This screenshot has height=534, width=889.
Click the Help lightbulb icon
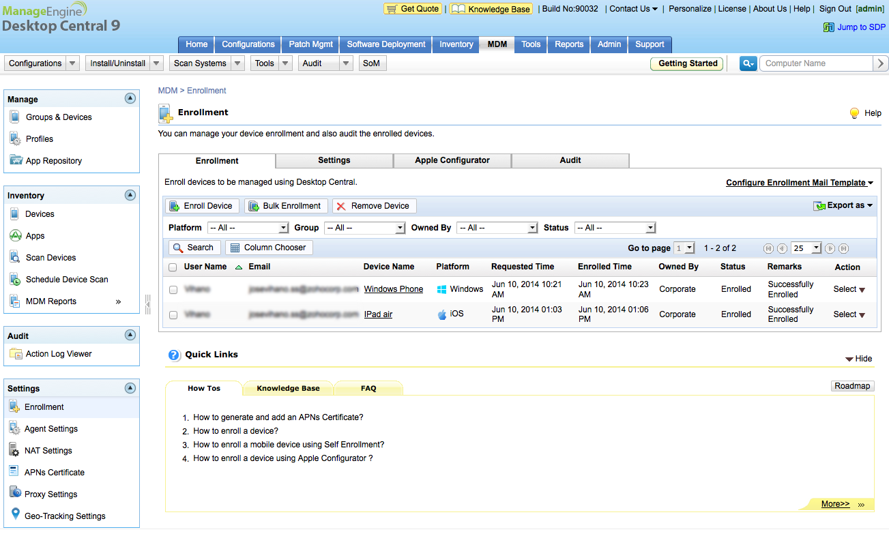point(854,113)
